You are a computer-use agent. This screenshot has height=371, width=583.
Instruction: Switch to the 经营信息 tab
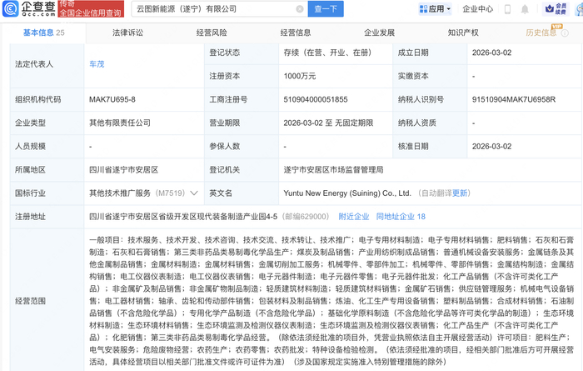296,33
